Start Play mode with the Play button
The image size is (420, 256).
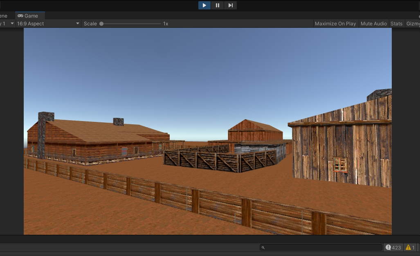coord(204,5)
